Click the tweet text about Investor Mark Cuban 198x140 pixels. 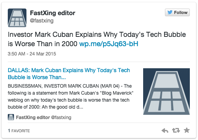(97, 39)
